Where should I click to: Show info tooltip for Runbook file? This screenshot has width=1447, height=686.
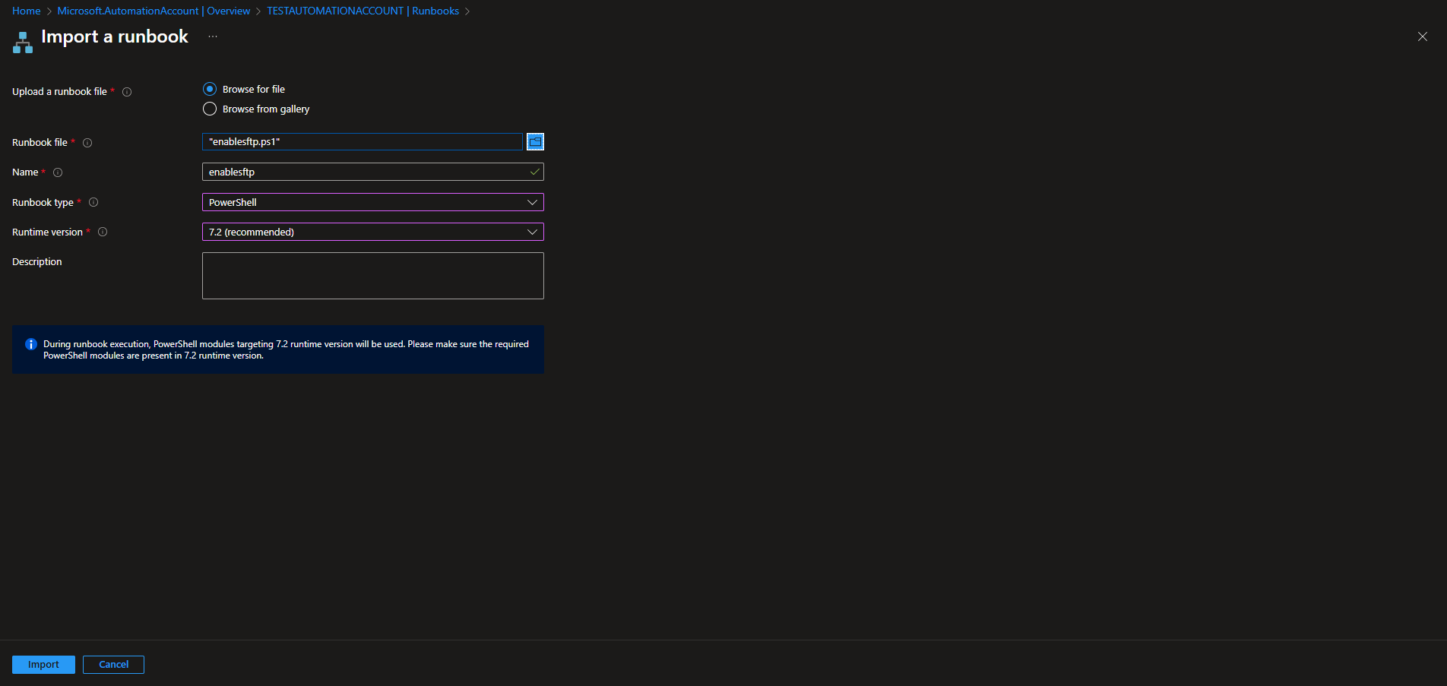(x=87, y=143)
